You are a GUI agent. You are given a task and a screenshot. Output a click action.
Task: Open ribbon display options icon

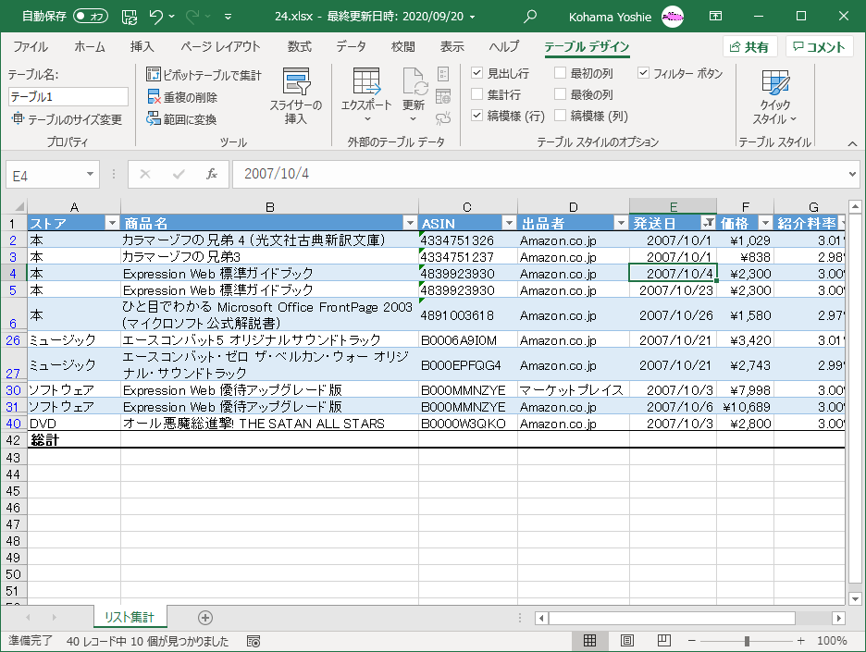(716, 16)
